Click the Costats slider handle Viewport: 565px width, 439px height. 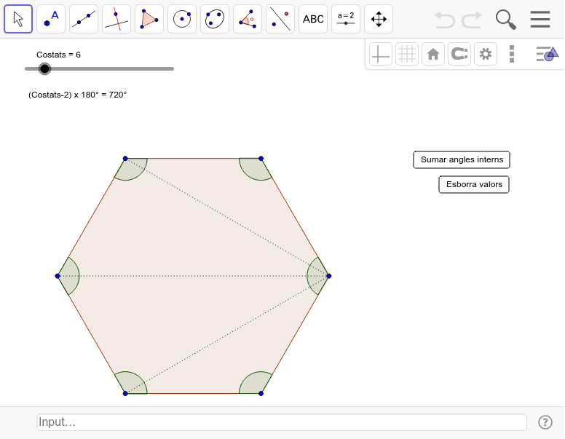[x=44, y=68]
